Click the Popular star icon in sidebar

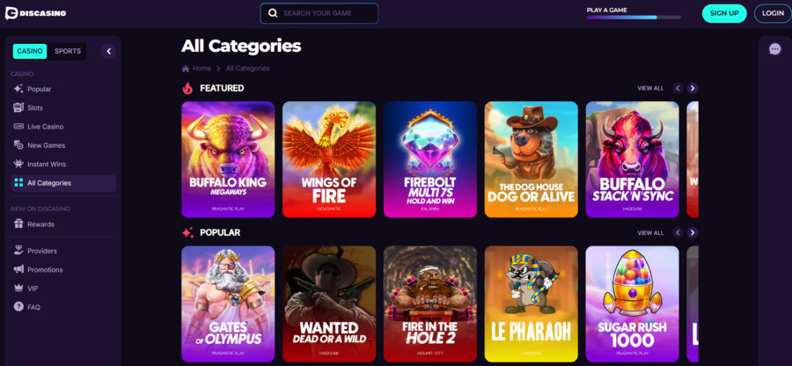[x=18, y=89]
